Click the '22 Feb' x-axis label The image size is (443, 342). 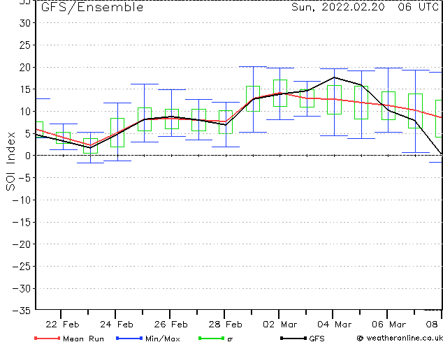62,325
